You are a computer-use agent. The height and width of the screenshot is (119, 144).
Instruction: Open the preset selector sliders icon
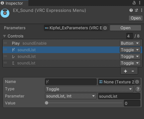pyautogui.click(x=136, y=10)
